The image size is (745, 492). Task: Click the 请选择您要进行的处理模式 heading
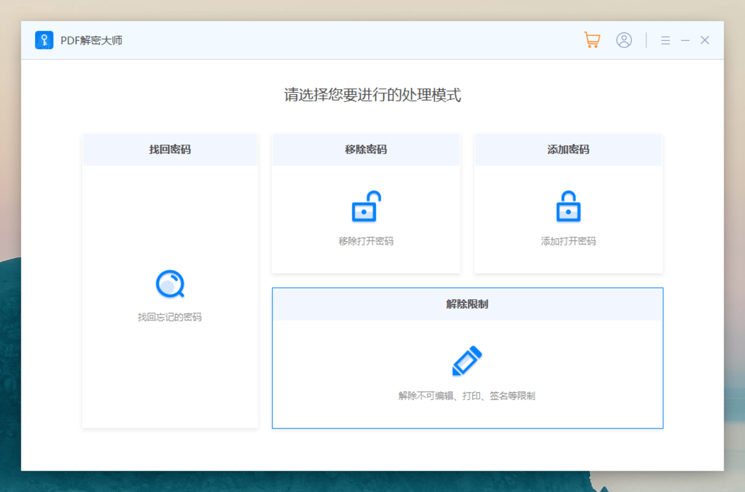(372, 95)
